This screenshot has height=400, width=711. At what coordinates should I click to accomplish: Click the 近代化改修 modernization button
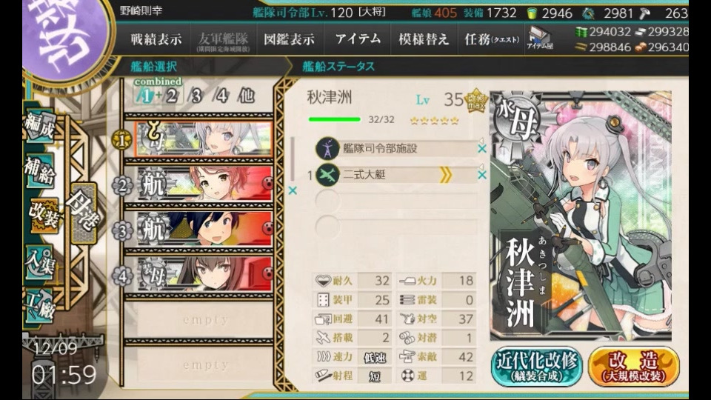(x=536, y=366)
